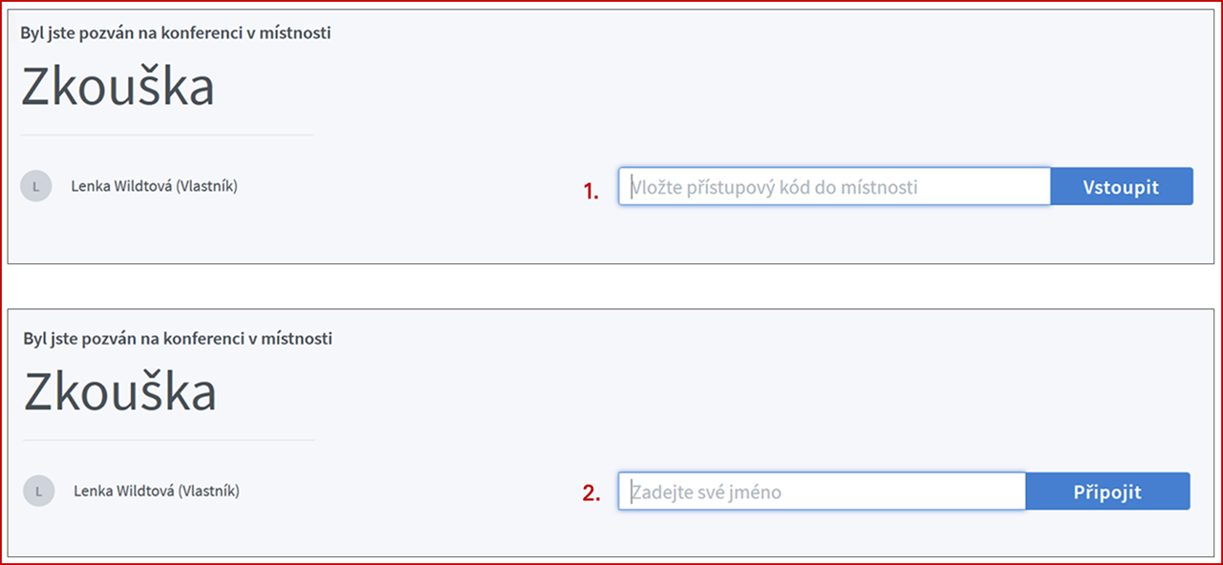Click the '(Vlastník)' owner tag in the top panel

pos(206,186)
